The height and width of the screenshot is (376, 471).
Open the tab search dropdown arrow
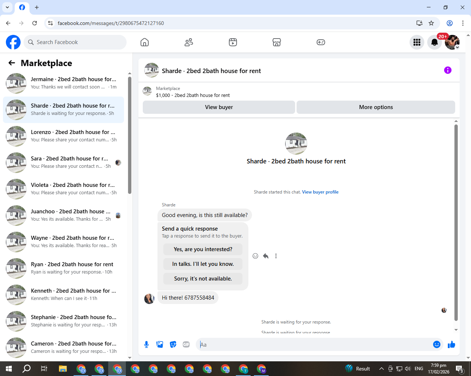[x=7, y=7]
